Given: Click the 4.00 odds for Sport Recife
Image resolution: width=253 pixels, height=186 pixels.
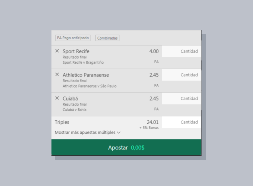Looking at the screenshot, I should pos(154,52).
